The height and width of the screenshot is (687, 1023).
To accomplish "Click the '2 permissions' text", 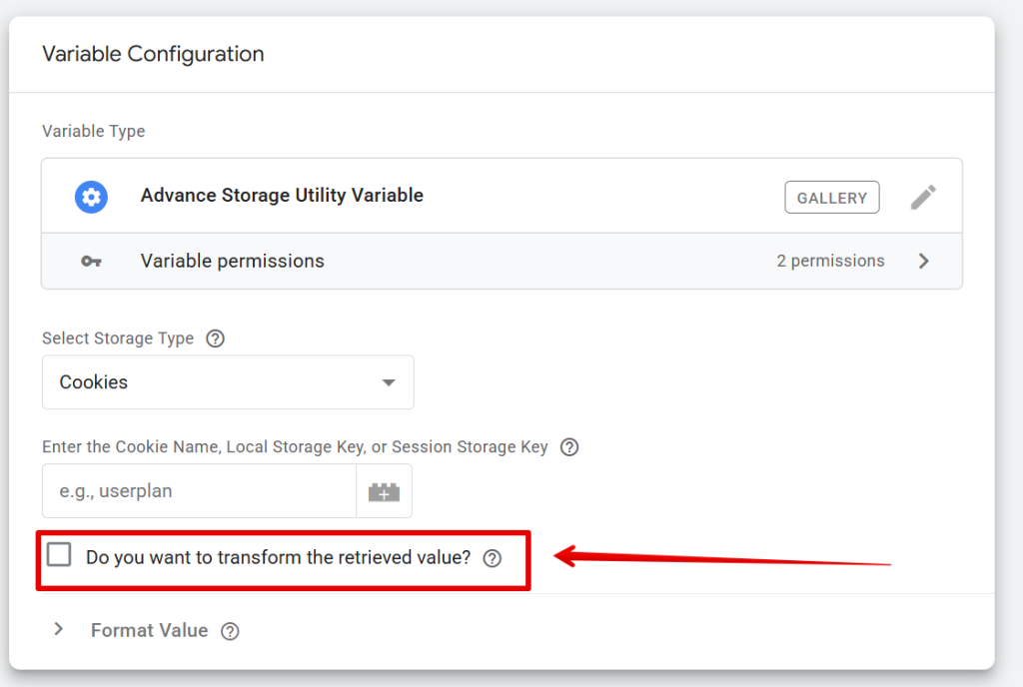I will (x=830, y=261).
